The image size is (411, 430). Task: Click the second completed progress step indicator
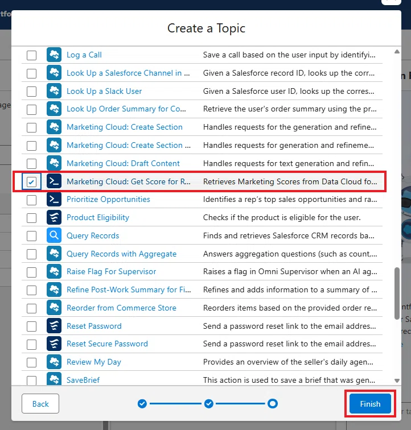209,404
